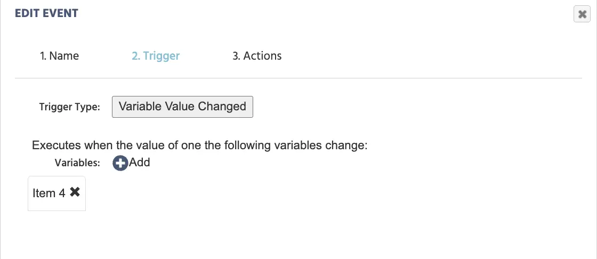Viewport: 597px width, 259px height.
Task: Click the Executes when description sentence
Action: [199, 145]
